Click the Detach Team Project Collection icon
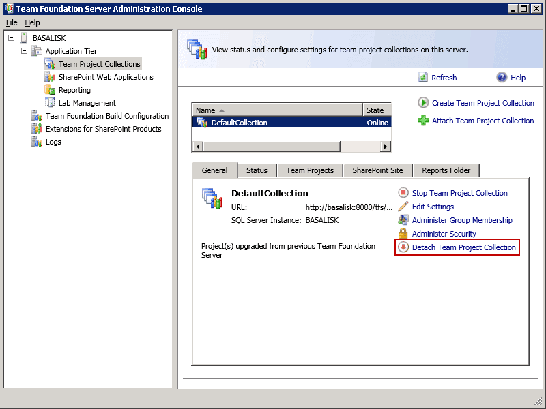Viewport: 546px width, 409px height. point(403,247)
